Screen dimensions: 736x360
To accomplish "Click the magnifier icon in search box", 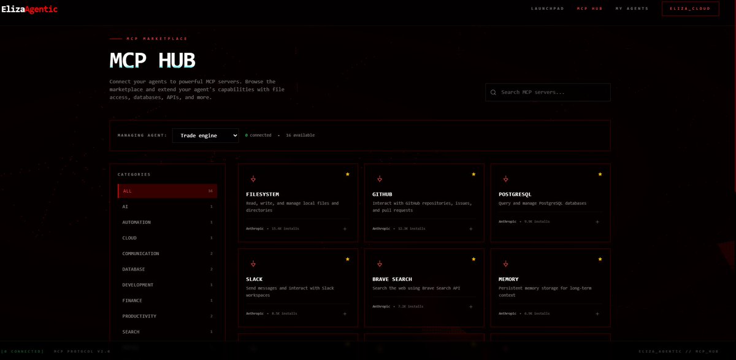I will 494,93.
